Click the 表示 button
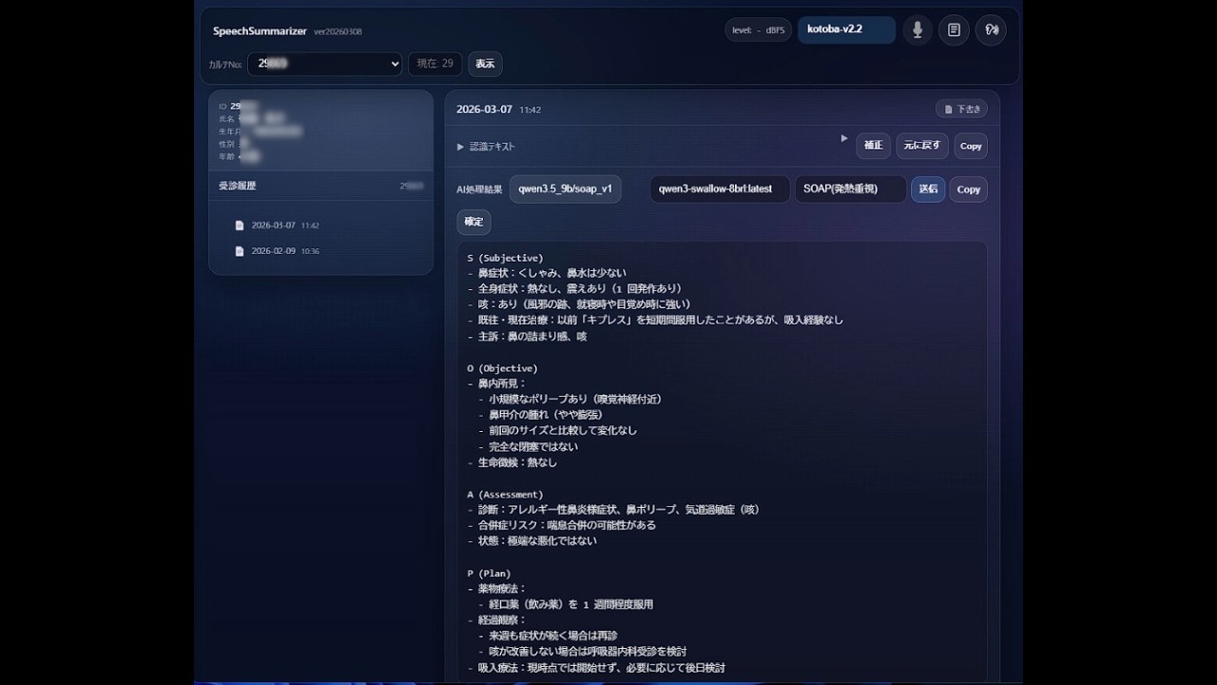This screenshot has height=685, width=1217. tap(485, 64)
